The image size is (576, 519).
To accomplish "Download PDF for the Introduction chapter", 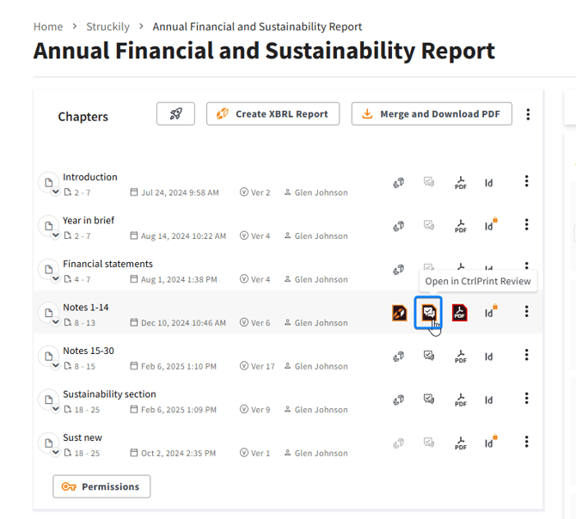I will 461,182.
